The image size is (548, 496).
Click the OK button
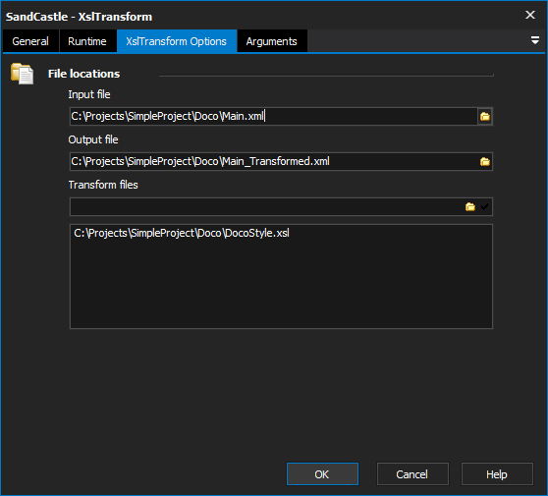click(x=322, y=474)
